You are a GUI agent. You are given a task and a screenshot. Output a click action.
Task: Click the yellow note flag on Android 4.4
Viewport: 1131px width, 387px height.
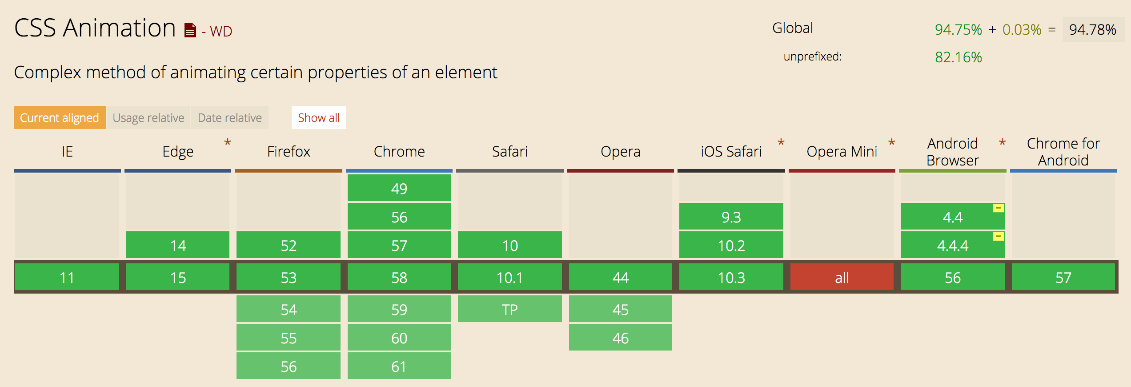[x=998, y=208]
